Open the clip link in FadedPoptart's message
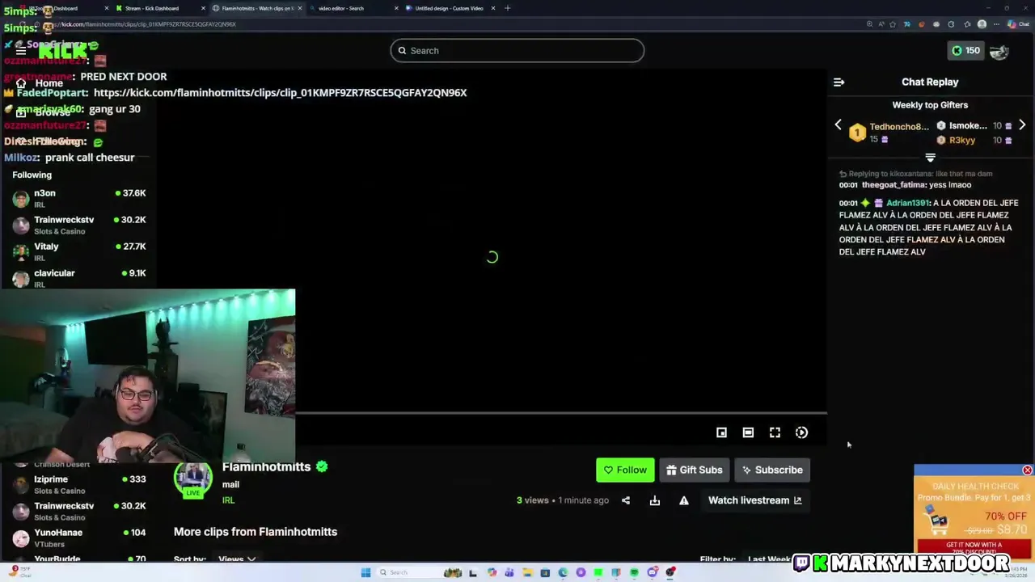 coord(280,93)
